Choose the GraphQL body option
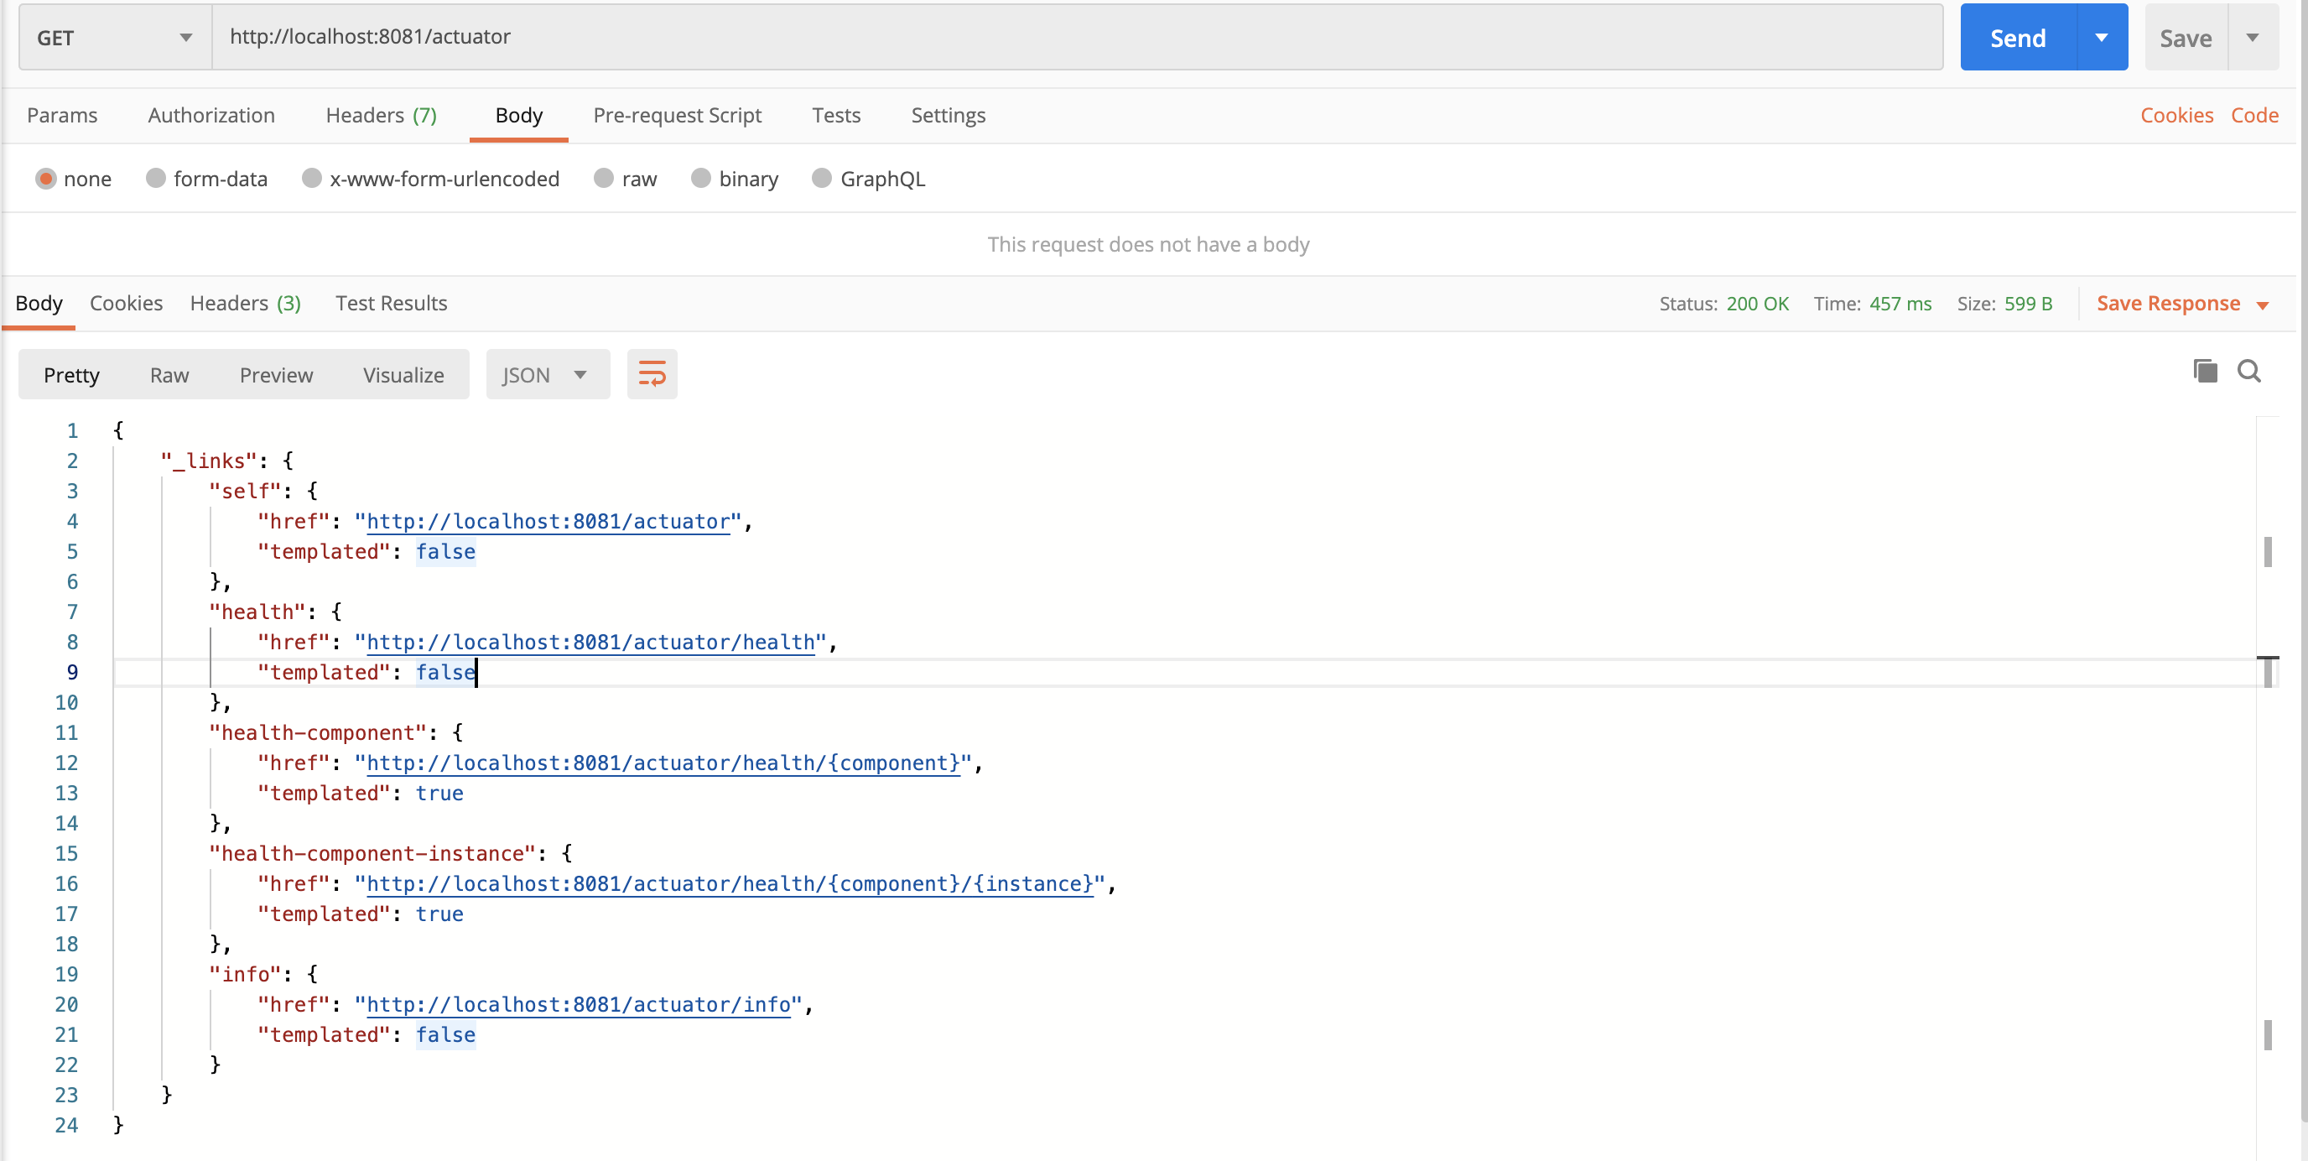 pos(822,179)
